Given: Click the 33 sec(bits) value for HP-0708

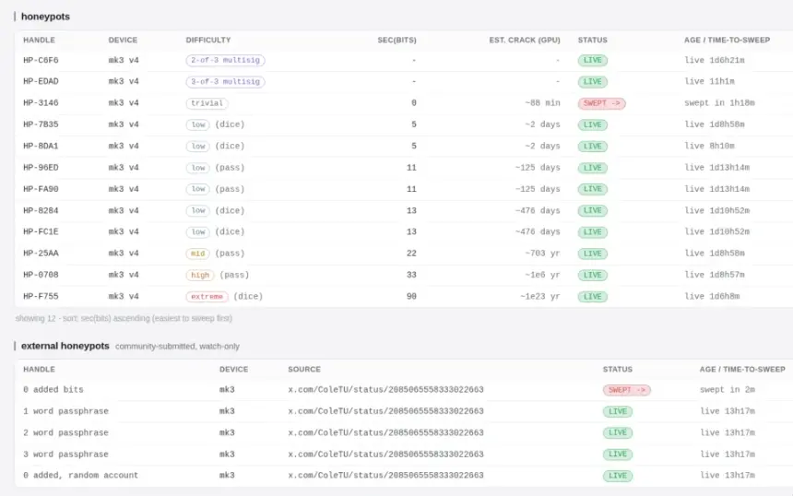Looking at the screenshot, I should pyautogui.click(x=411, y=275).
